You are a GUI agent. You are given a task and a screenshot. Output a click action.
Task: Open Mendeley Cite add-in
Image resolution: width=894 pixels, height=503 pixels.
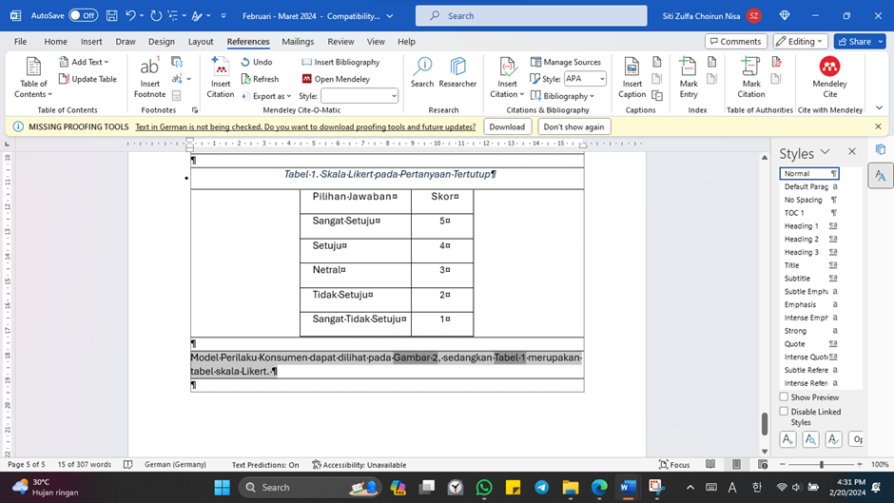coord(829,78)
